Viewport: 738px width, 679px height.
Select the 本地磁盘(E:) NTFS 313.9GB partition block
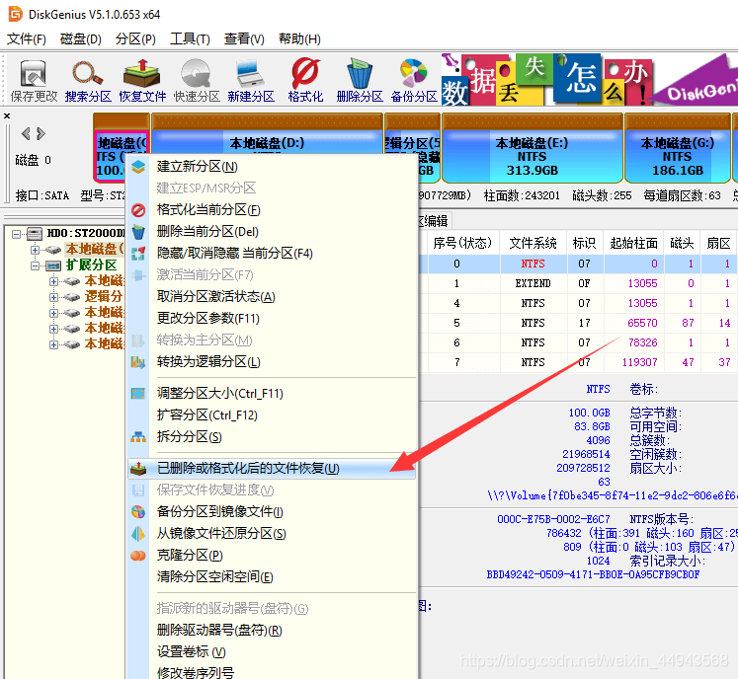point(532,148)
